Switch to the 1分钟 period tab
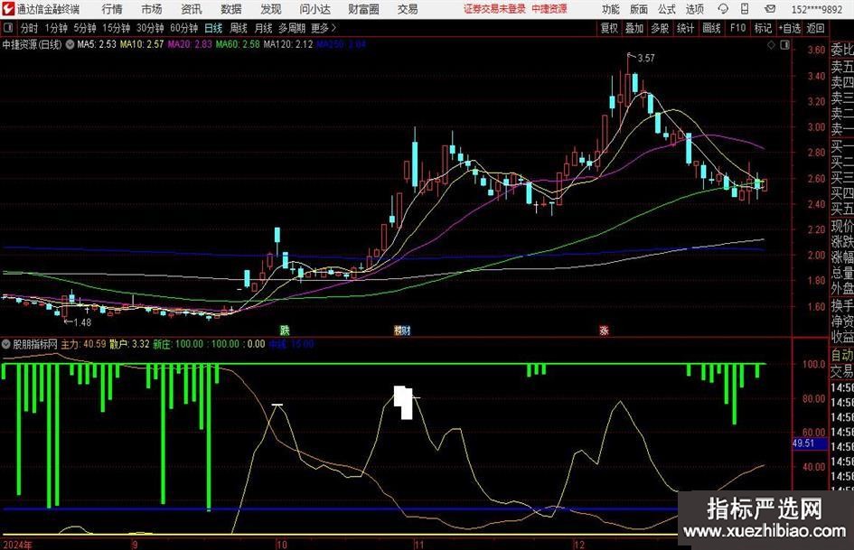The image size is (854, 550). coord(56,28)
